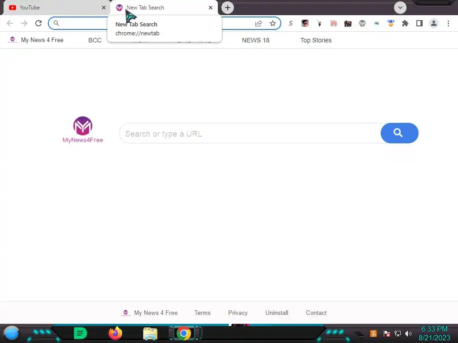Reload the current page

coord(38,23)
